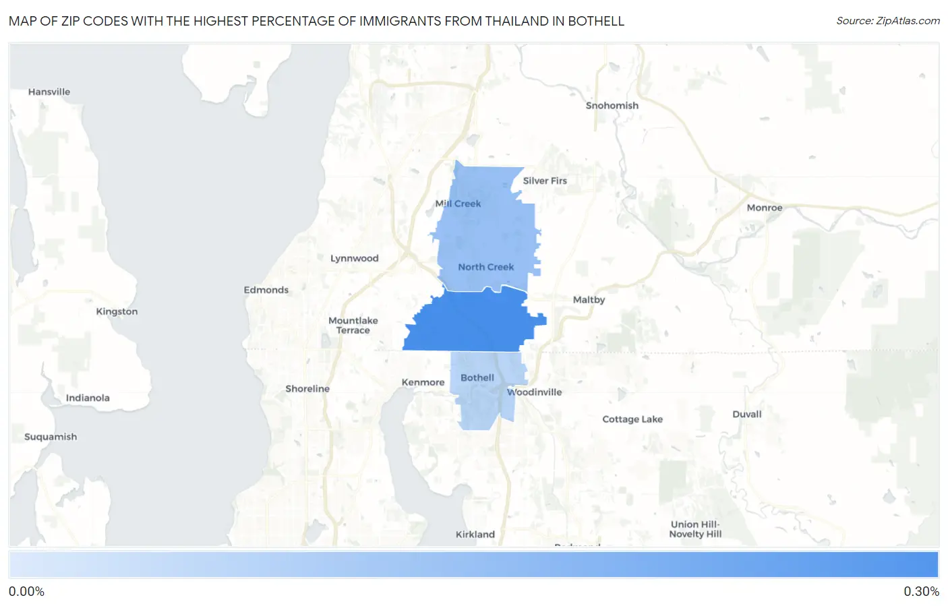The image size is (948, 606).
Task: Click the Hansville map label
Action: 49,92
